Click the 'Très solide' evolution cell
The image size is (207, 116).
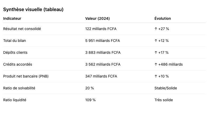[164, 100]
